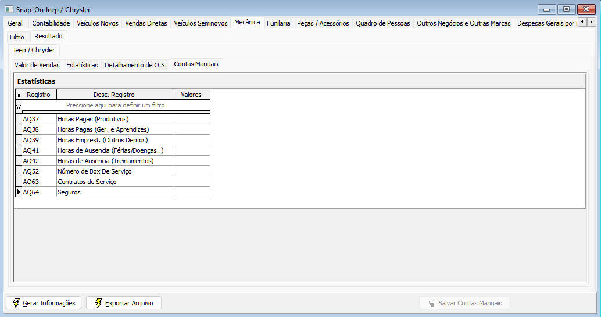The image size is (601, 317).
Task: Sort by the Desc. Registro column header
Action: point(115,94)
